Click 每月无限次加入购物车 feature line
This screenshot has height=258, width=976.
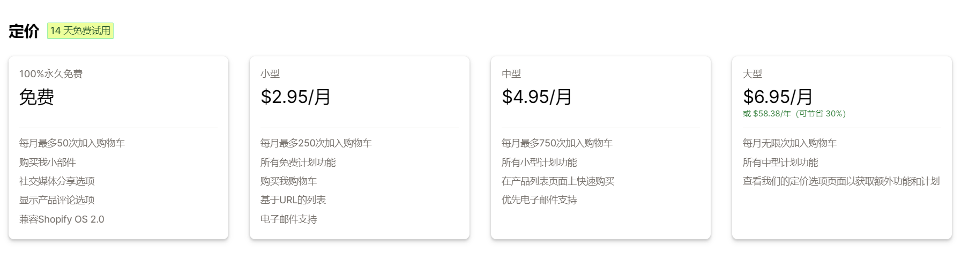[789, 143]
